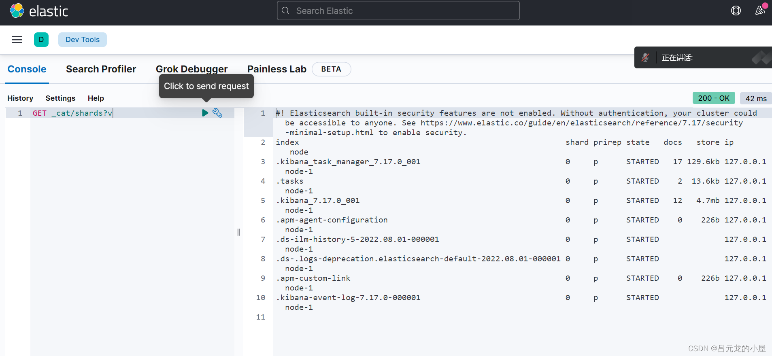Image resolution: width=772 pixels, height=356 pixels.
Task: Click .kibana-event-log-7.17.0-000001 index name
Action: pyautogui.click(x=348, y=298)
